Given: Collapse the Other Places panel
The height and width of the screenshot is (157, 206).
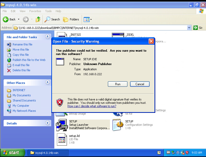Looking at the screenshot, I should click(x=47, y=83).
